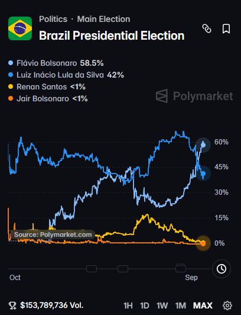Click the copy link icon
Viewport: 241px width, 315px height.
coord(207,28)
